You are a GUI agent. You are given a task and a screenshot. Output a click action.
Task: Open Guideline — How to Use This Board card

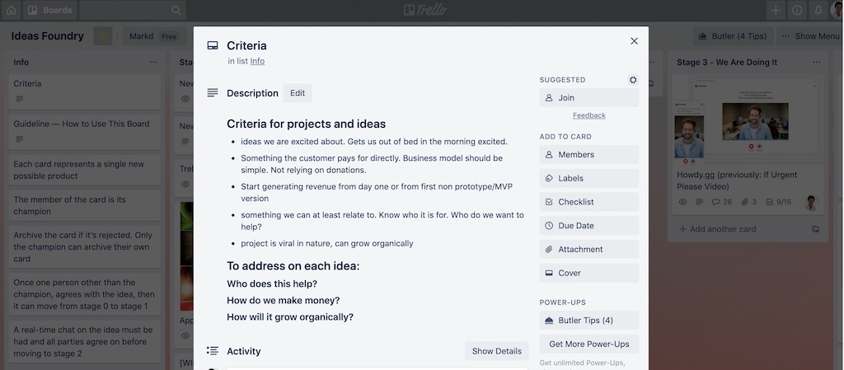tap(85, 131)
